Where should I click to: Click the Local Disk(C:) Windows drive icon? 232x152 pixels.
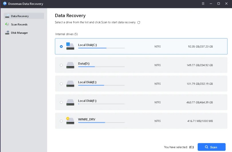tap(70, 46)
